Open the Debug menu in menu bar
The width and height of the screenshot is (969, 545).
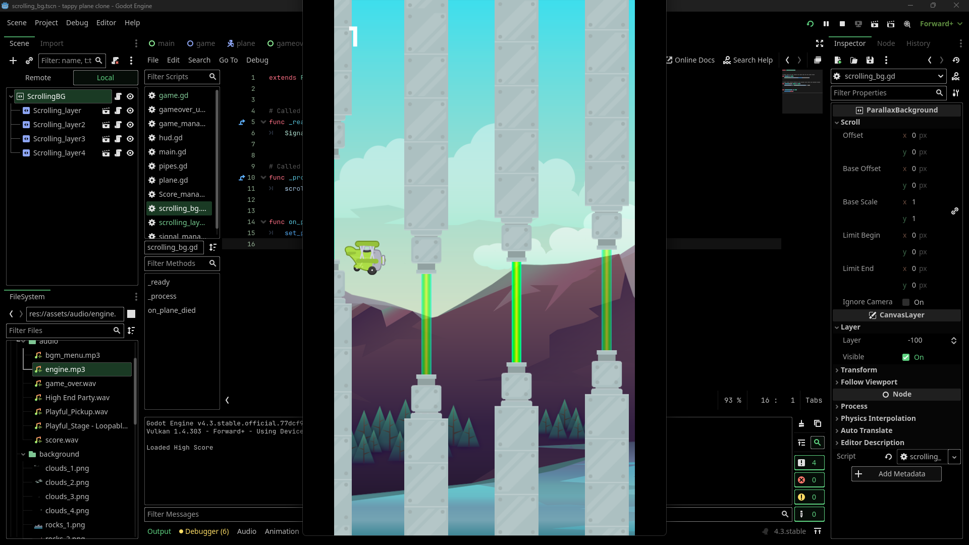point(77,23)
